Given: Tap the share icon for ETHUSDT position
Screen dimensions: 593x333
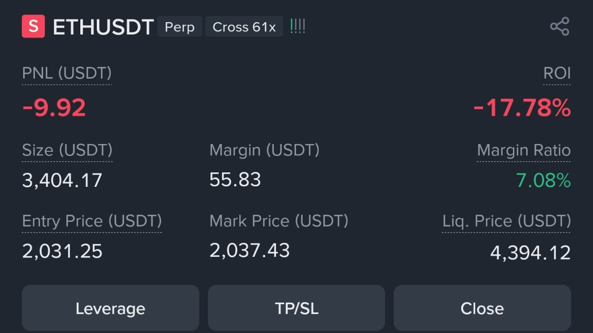Looking at the screenshot, I should [x=560, y=26].
